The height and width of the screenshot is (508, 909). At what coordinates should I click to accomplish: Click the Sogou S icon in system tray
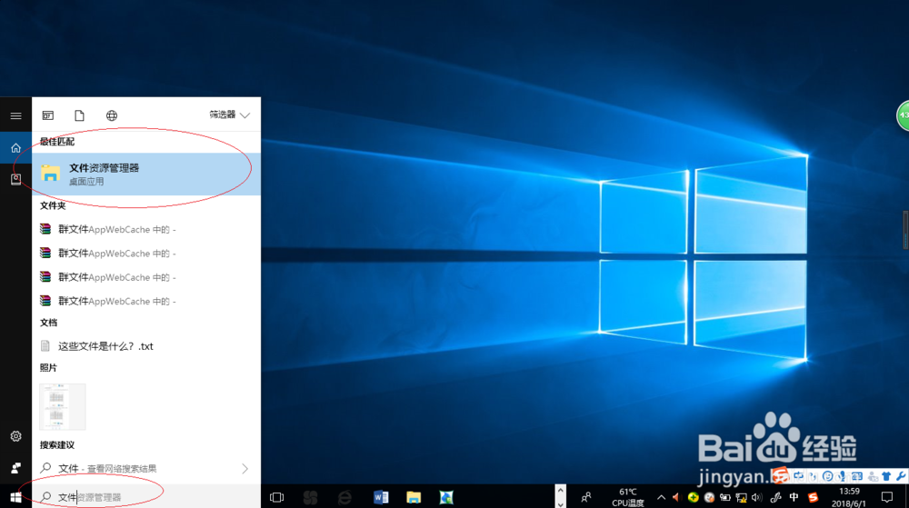[x=814, y=497]
